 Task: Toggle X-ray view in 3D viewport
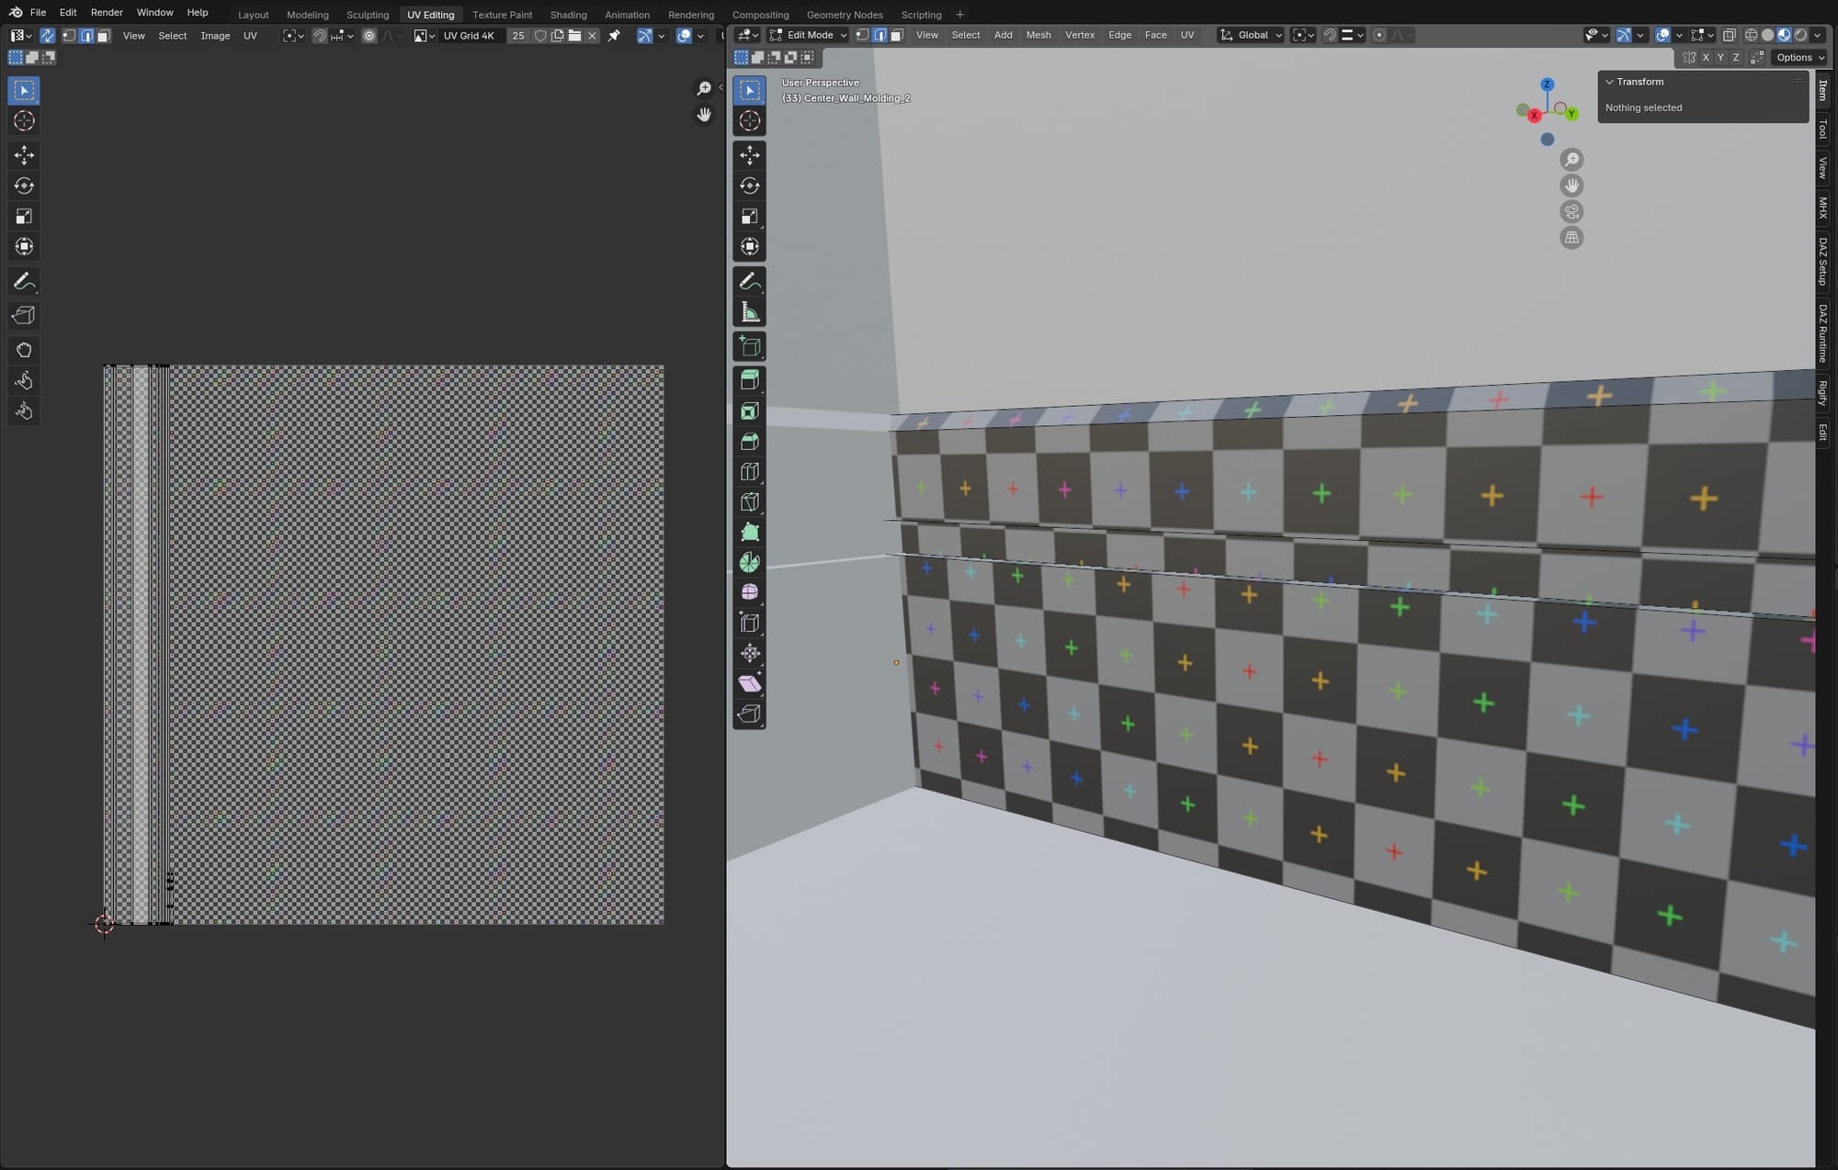click(1729, 35)
